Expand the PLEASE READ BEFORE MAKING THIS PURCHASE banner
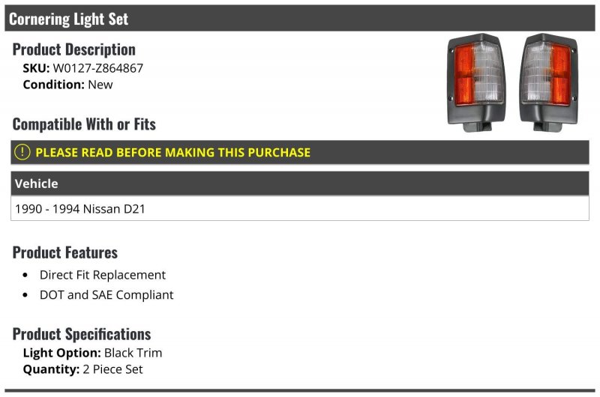Image resolution: width=600 pixels, height=397 pixels. [x=299, y=152]
